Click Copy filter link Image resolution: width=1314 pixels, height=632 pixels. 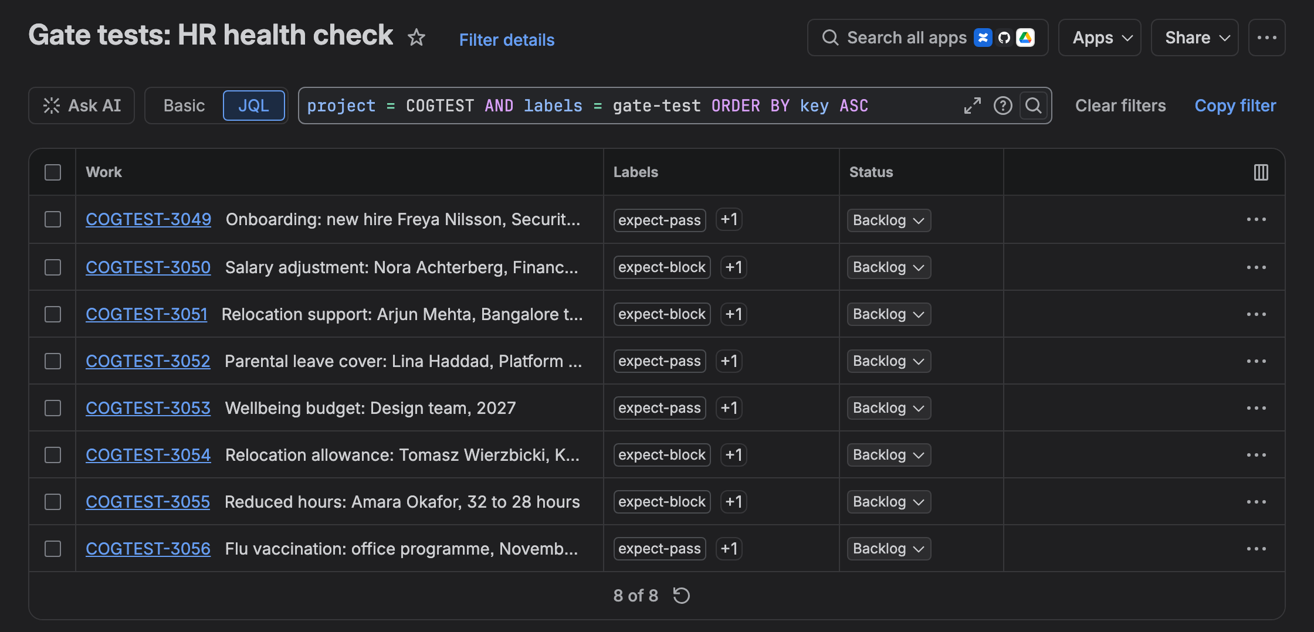click(x=1235, y=106)
